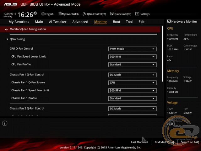Image resolution: width=201 pixels, height=151 pixels.
Task: Click Last Modified button
Action: 139,142
